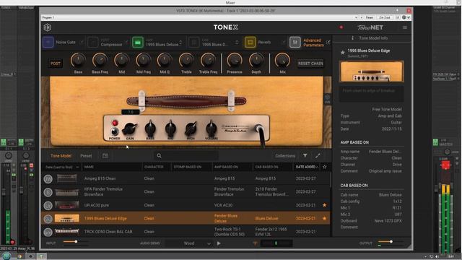Open the Audio Demo Wood dropdown
Image resolution: width=462 pixels, height=260 pixels.
pos(189,243)
